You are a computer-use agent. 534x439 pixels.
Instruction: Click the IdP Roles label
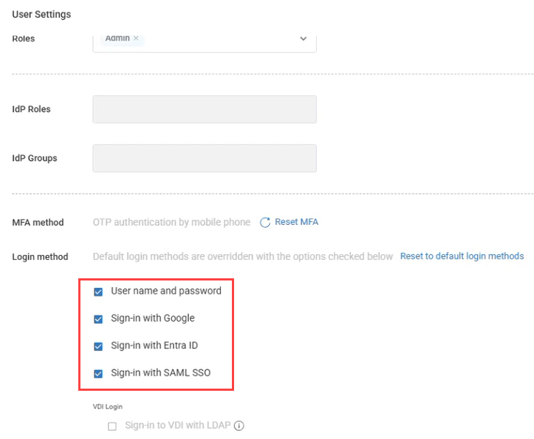coord(31,109)
